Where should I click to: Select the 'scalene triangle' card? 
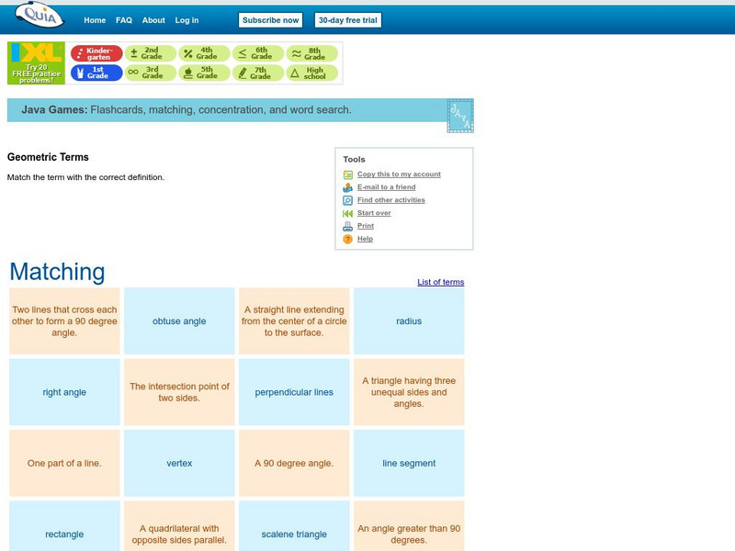tap(294, 526)
